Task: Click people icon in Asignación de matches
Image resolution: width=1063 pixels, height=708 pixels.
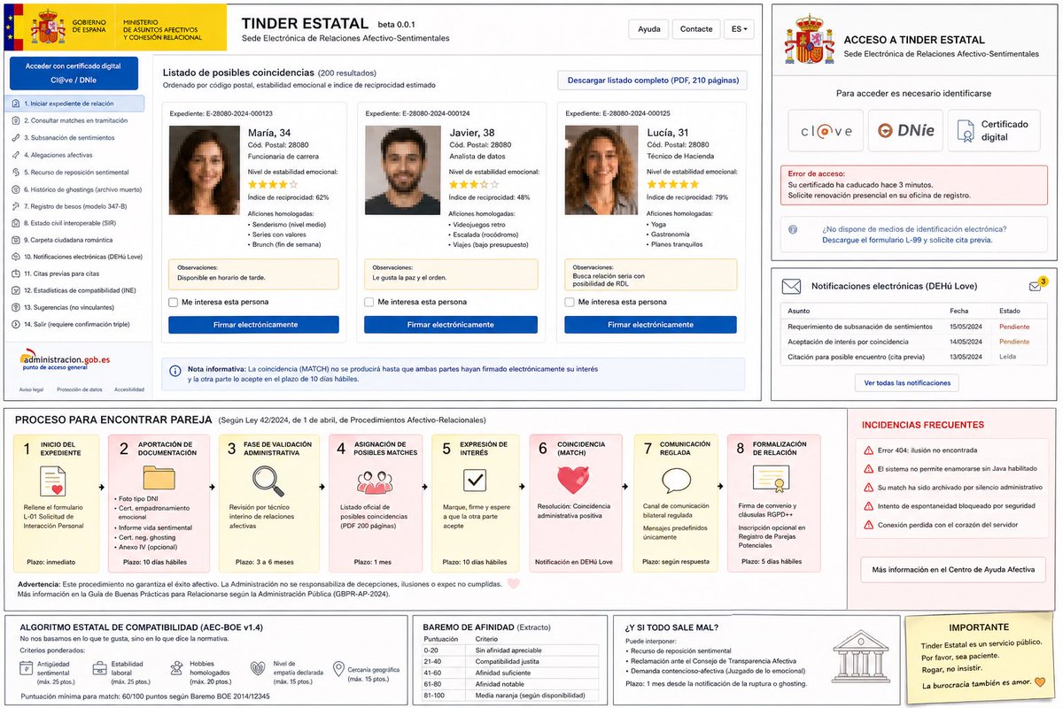Action: click(376, 481)
